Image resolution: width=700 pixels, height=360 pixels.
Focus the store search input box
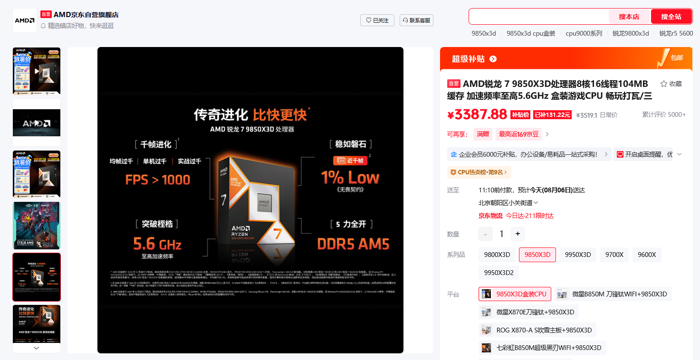(x=539, y=17)
